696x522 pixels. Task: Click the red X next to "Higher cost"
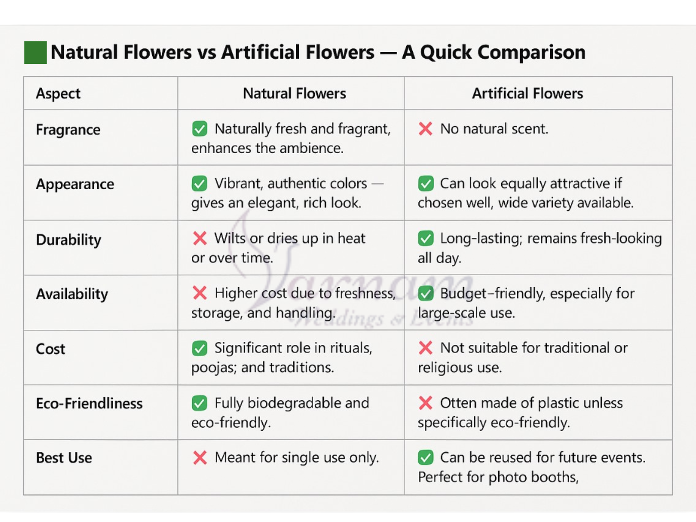tap(200, 293)
